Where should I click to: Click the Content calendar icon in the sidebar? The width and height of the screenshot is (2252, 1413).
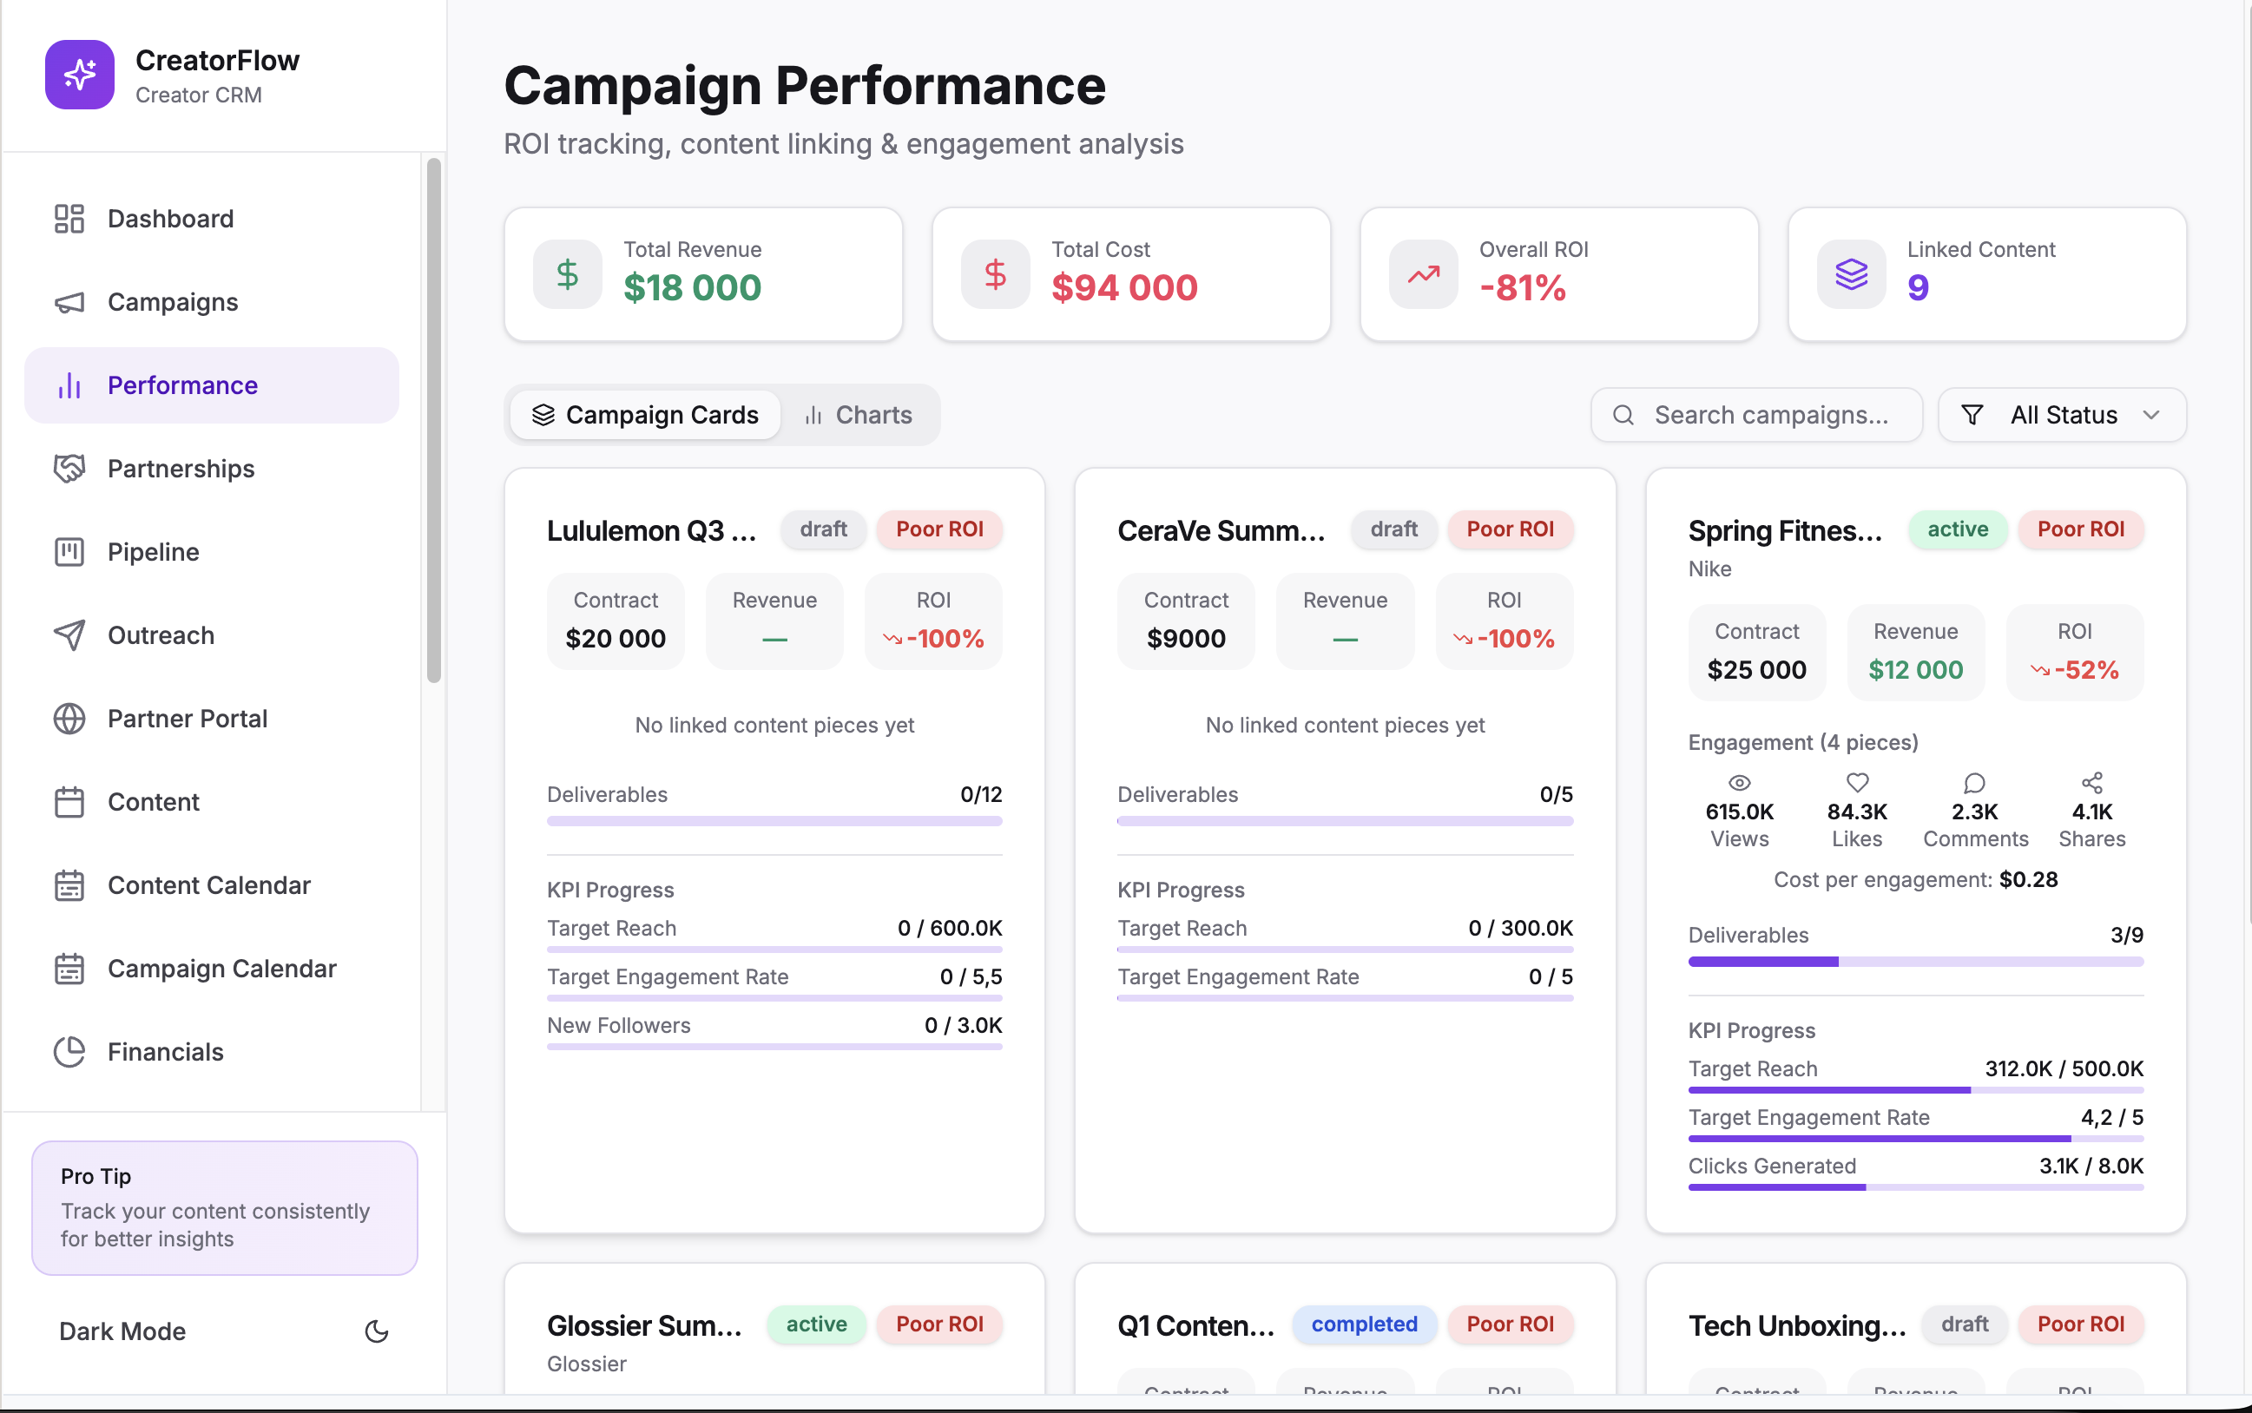[69, 802]
